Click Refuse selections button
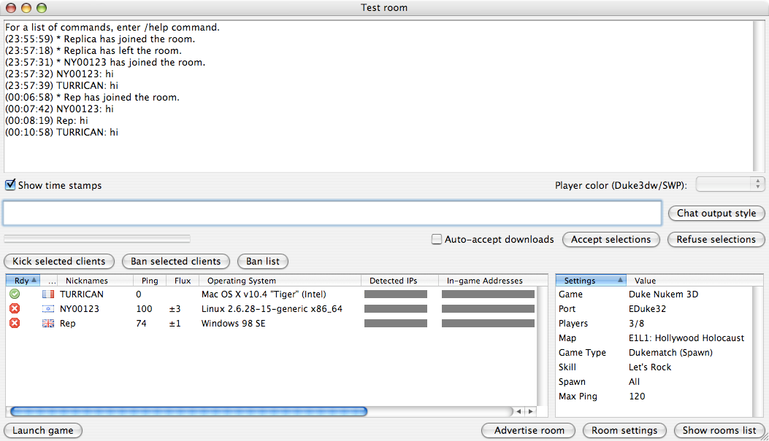The width and height of the screenshot is (769, 441). point(716,239)
